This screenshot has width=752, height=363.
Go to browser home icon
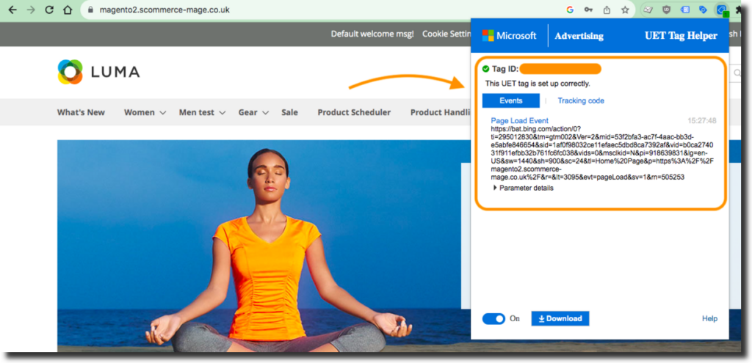point(68,10)
